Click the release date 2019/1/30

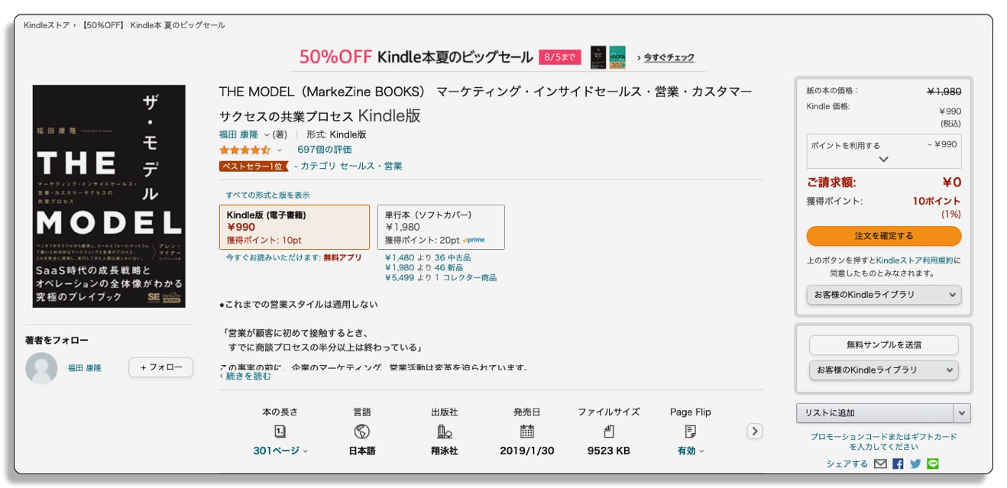(527, 451)
